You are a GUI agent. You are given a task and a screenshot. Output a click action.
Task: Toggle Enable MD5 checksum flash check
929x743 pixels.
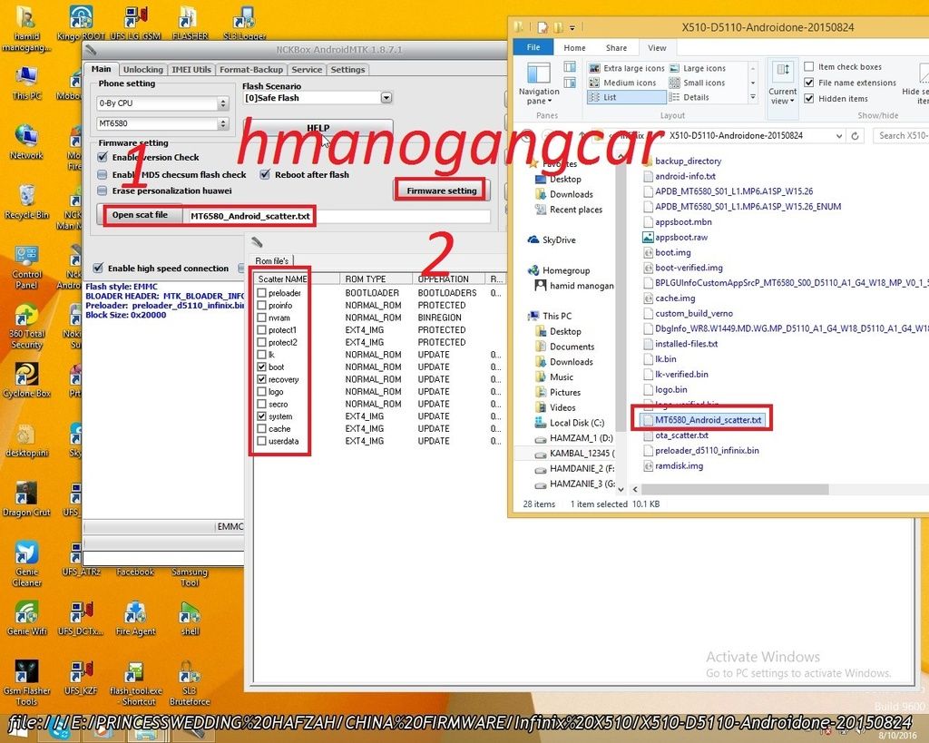coord(103,174)
